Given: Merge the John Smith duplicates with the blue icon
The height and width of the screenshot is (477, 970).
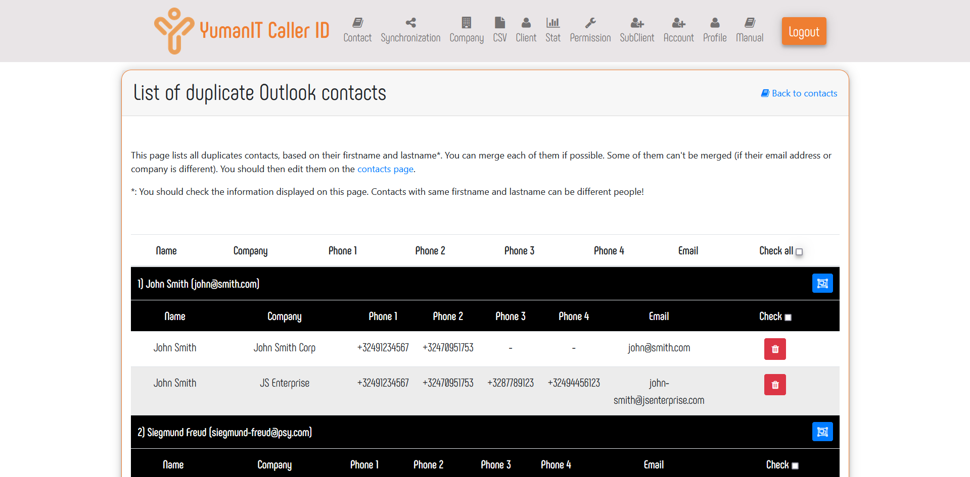Looking at the screenshot, I should 822,283.
